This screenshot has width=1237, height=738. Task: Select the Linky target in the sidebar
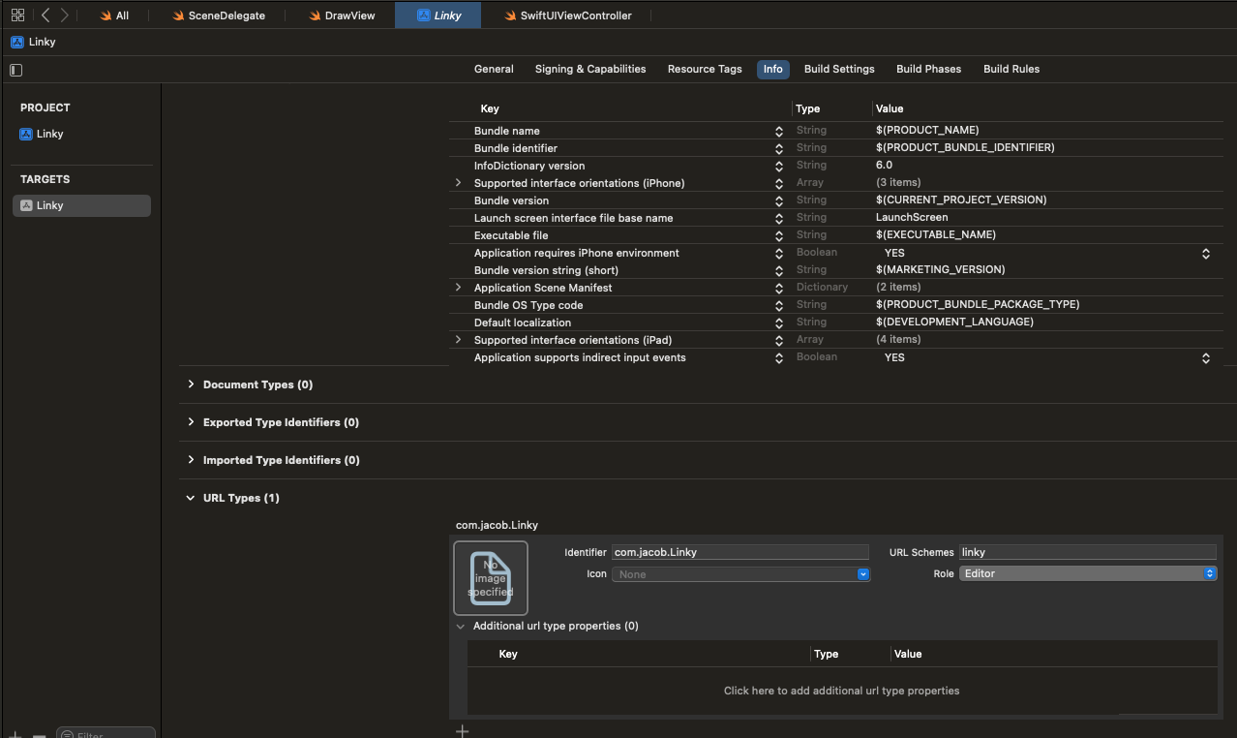click(81, 205)
